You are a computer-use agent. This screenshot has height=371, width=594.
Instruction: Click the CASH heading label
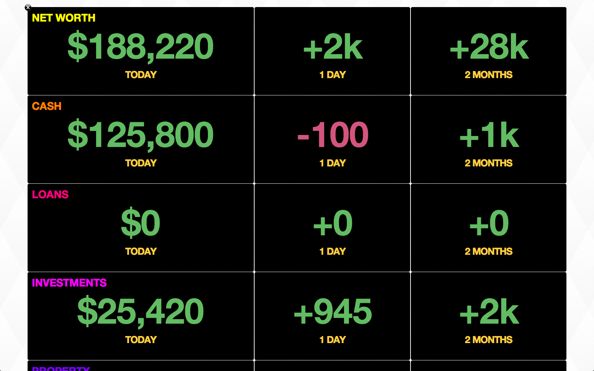point(47,106)
